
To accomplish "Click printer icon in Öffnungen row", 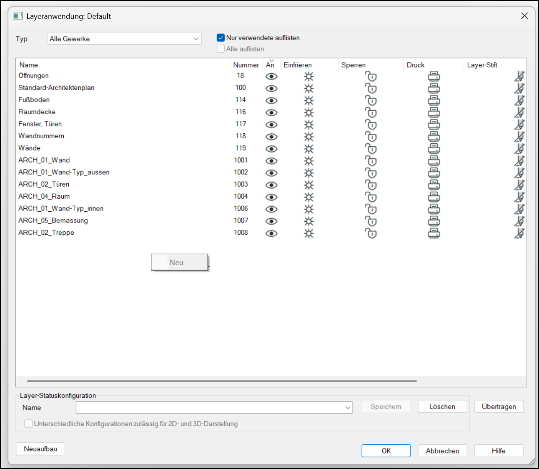I will pos(434,77).
